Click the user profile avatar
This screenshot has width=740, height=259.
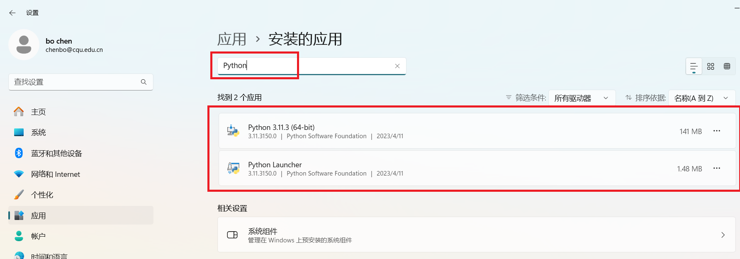coord(24,44)
